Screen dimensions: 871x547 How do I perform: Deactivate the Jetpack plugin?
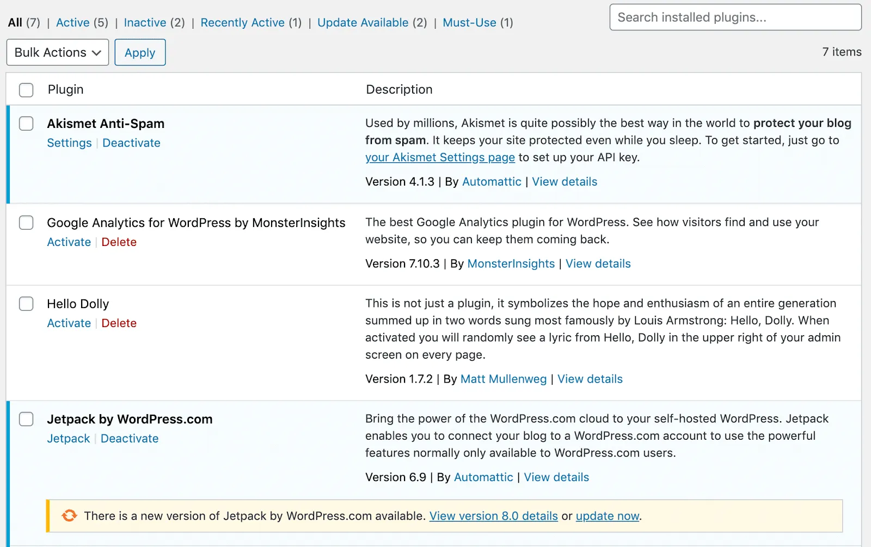click(130, 438)
